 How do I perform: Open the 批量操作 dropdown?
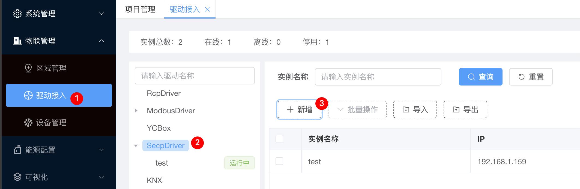click(x=357, y=109)
